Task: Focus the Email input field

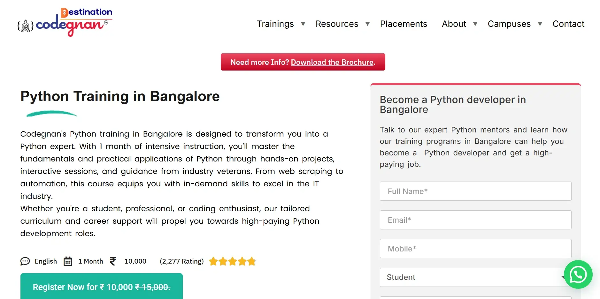Action: [x=475, y=220]
